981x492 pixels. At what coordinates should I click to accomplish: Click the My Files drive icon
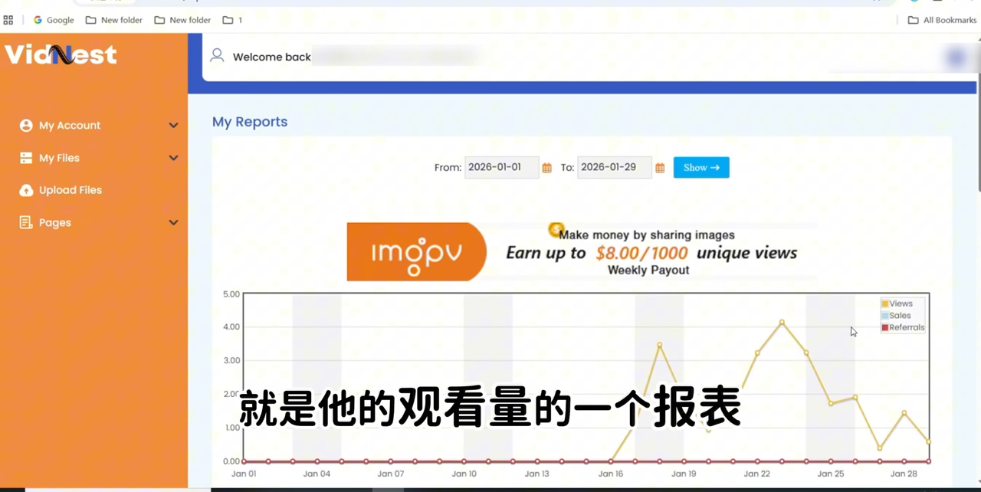pos(26,158)
